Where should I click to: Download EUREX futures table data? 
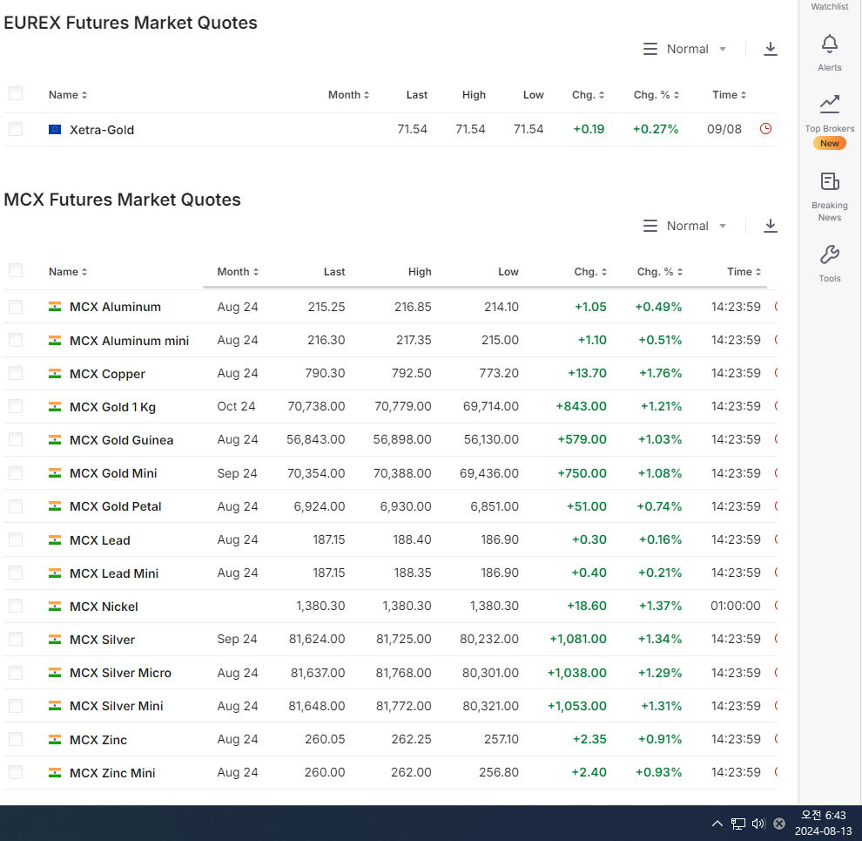pos(771,49)
